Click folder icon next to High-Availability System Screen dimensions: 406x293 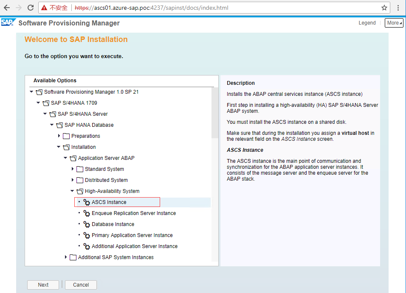(x=80, y=191)
